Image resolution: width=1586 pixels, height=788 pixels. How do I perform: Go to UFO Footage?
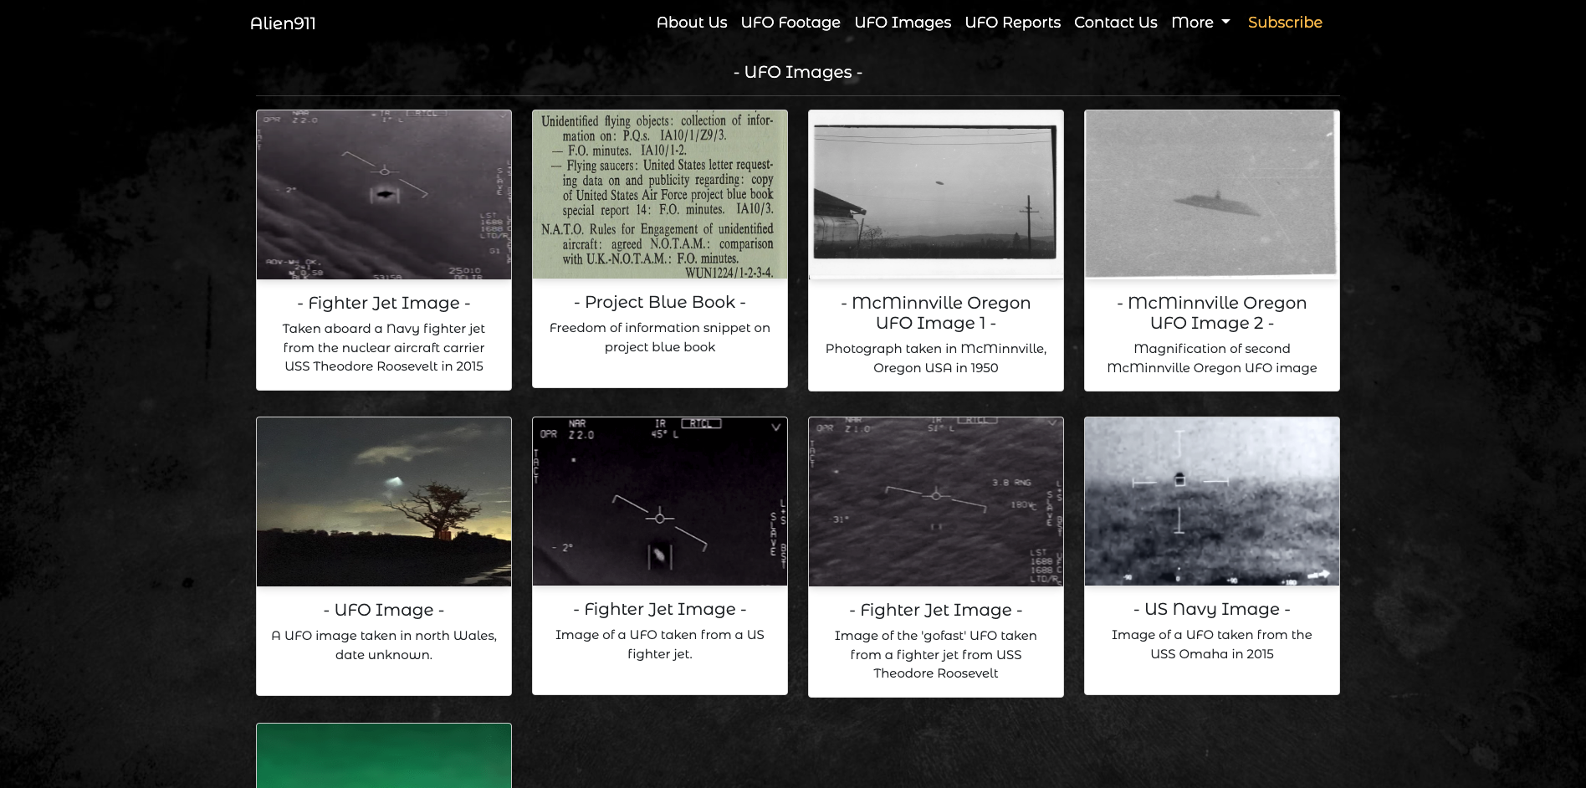pyautogui.click(x=790, y=23)
